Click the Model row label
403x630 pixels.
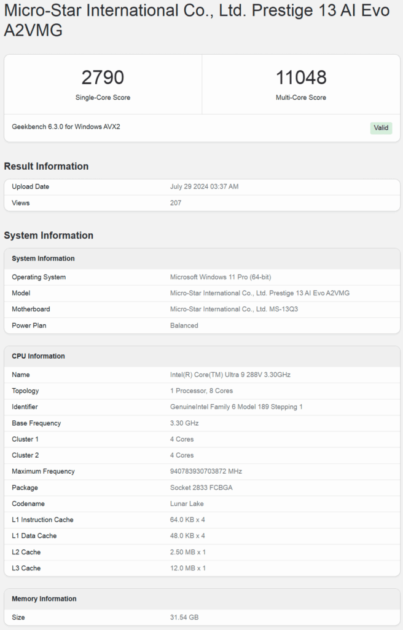tap(21, 293)
